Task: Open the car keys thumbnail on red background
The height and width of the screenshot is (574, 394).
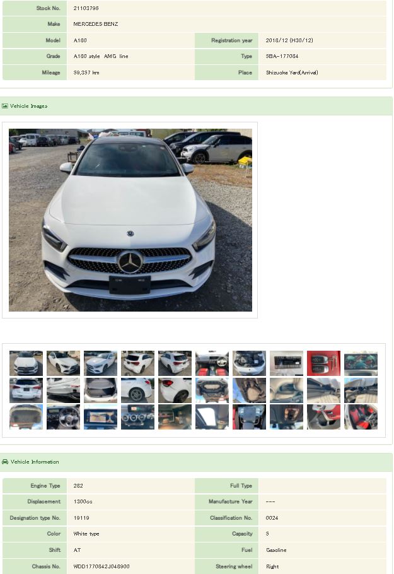Action: tap(323, 363)
